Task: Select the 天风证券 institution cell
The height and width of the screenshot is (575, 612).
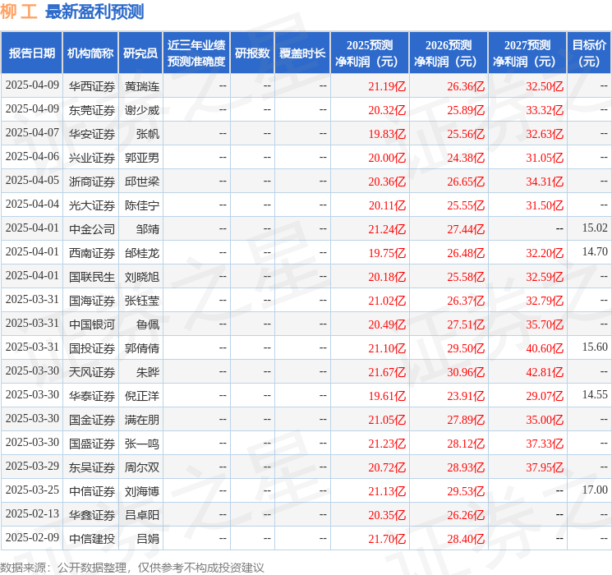Action: [x=92, y=372]
